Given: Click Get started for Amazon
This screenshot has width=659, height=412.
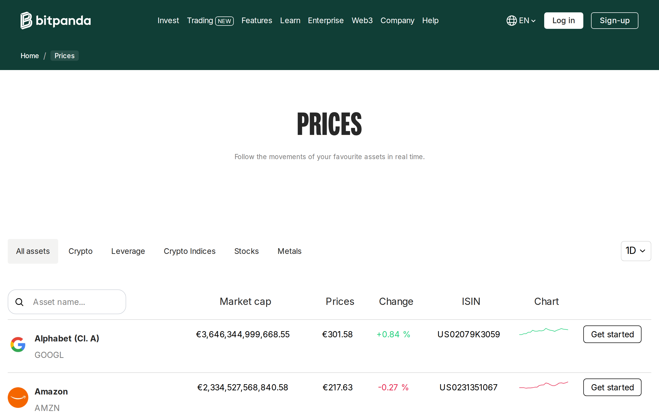Looking at the screenshot, I should tap(612, 387).
